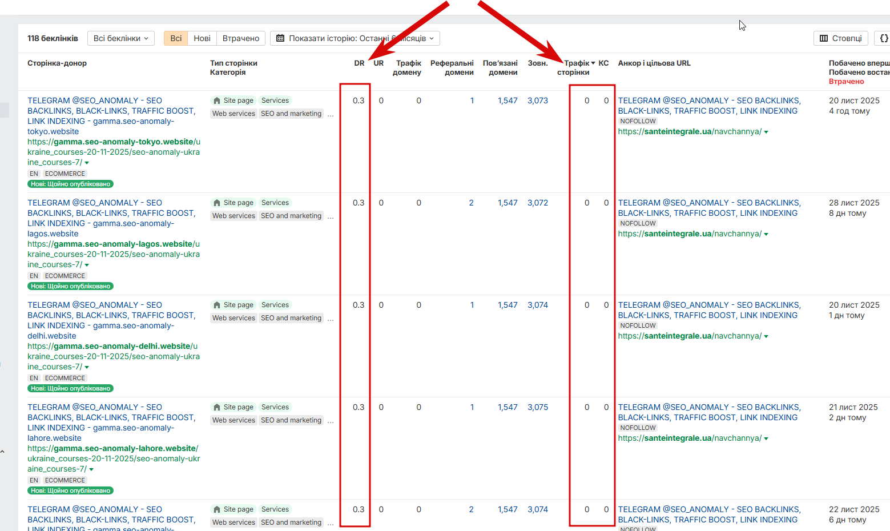Sort by "Трафік домену" column header

pyautogui.click(x=407, y=68)
